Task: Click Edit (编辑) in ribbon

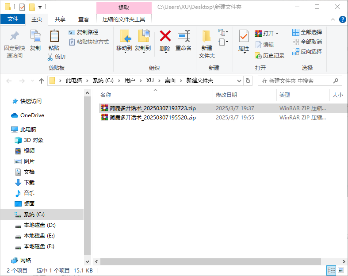Action: (264, 45)
